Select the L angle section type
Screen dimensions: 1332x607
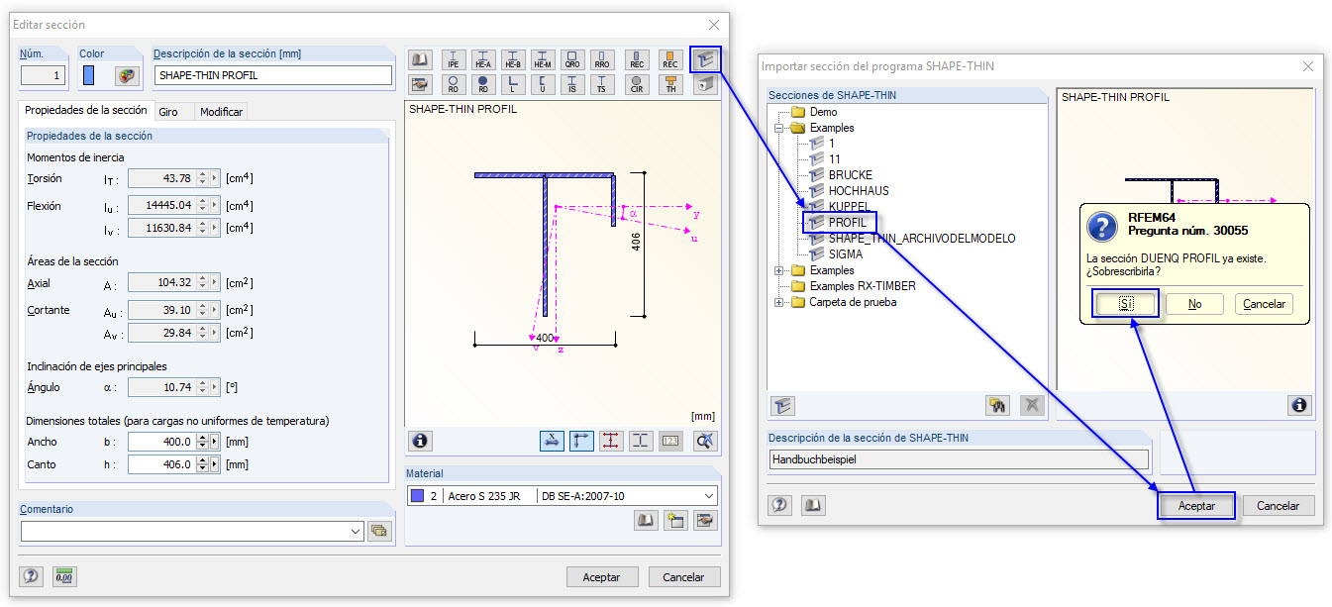pos(513,85)
